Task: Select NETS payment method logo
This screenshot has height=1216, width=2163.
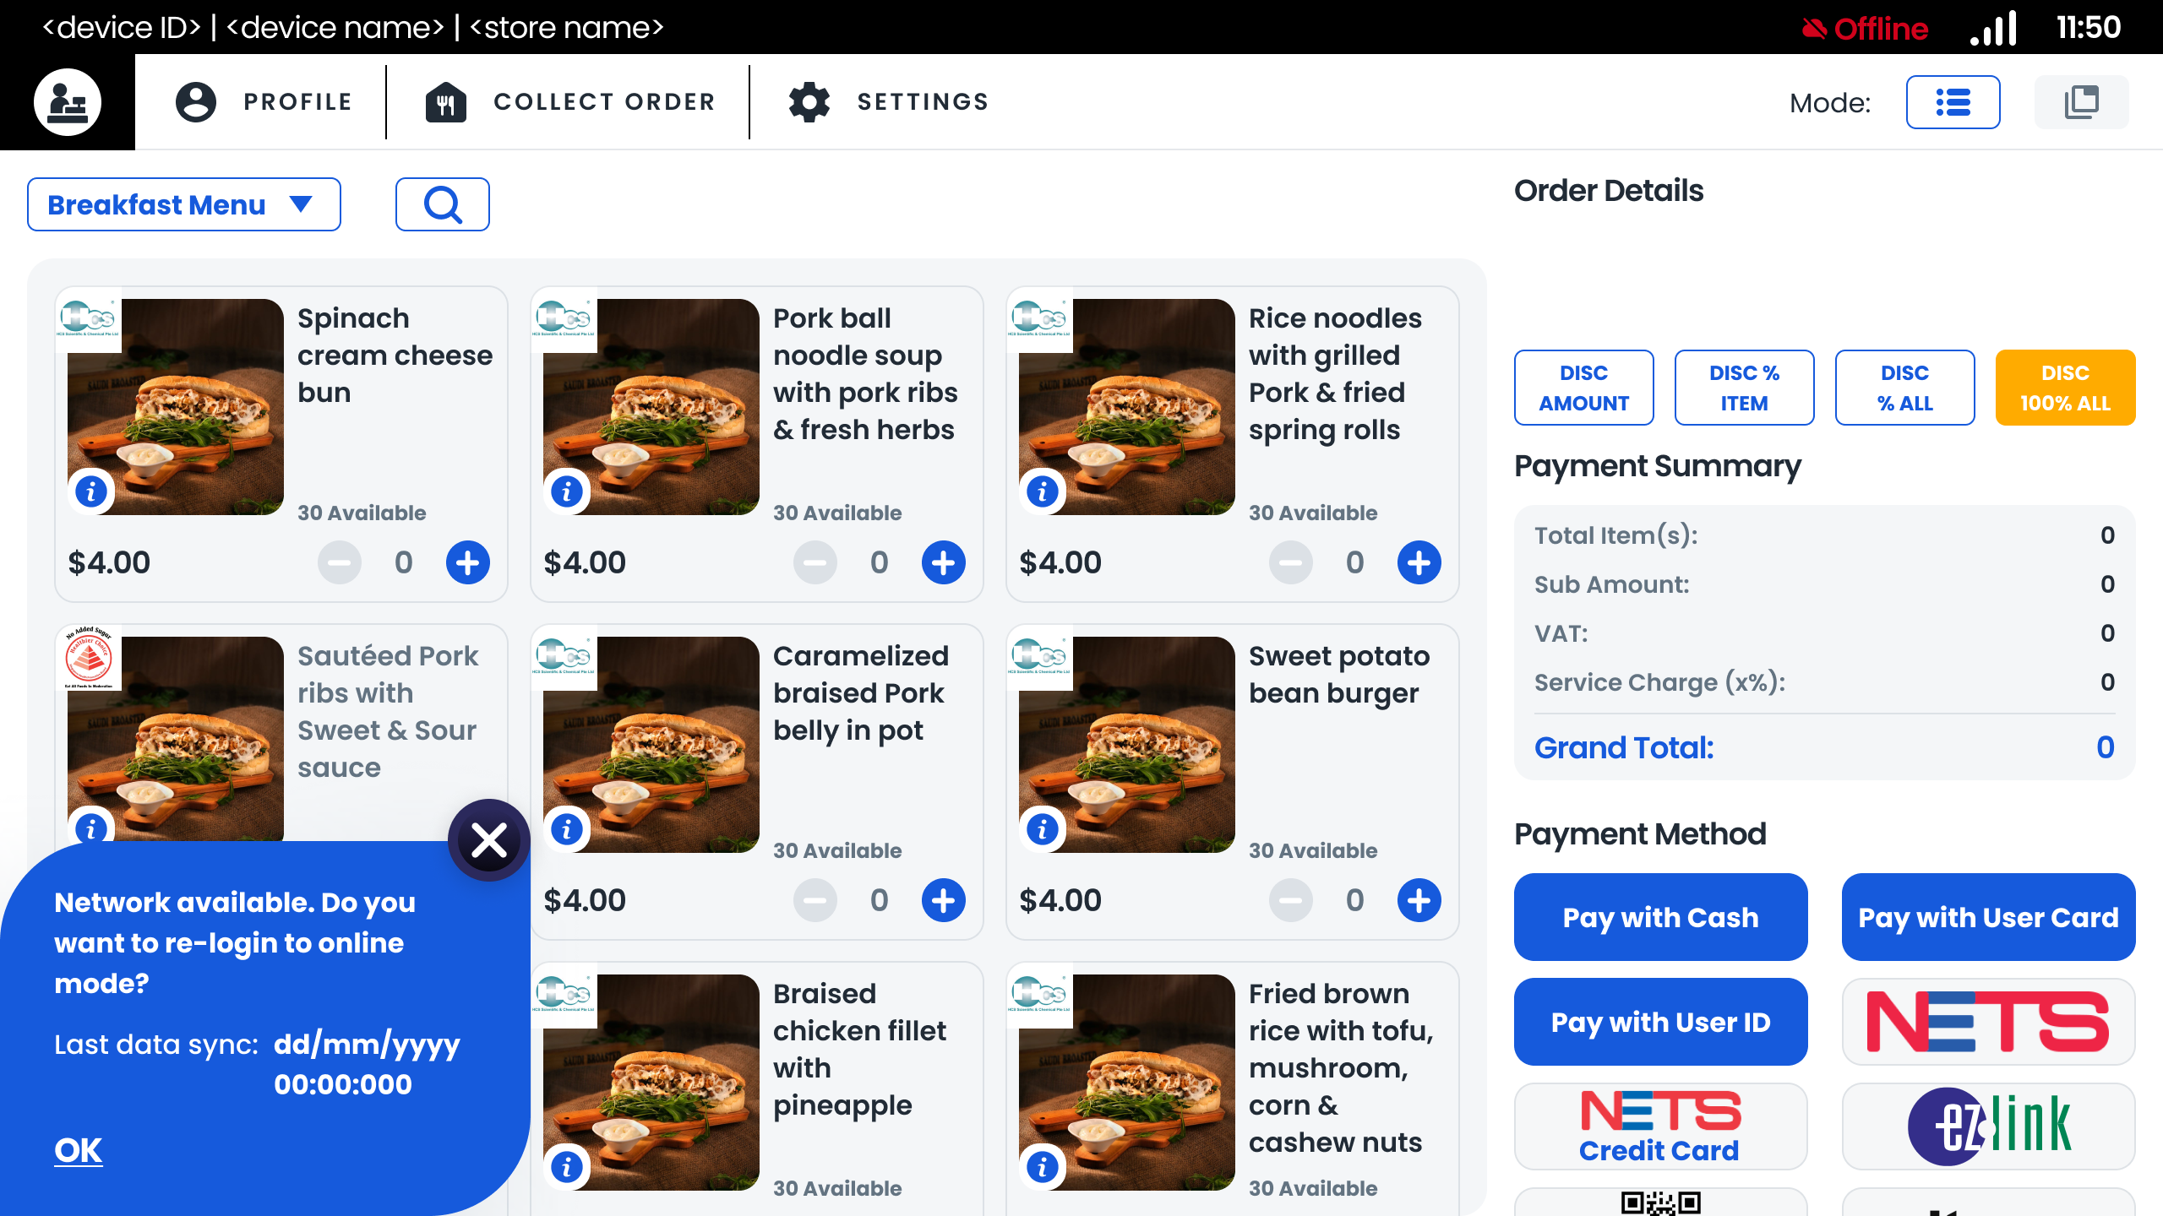Action: (1988, 1022)
